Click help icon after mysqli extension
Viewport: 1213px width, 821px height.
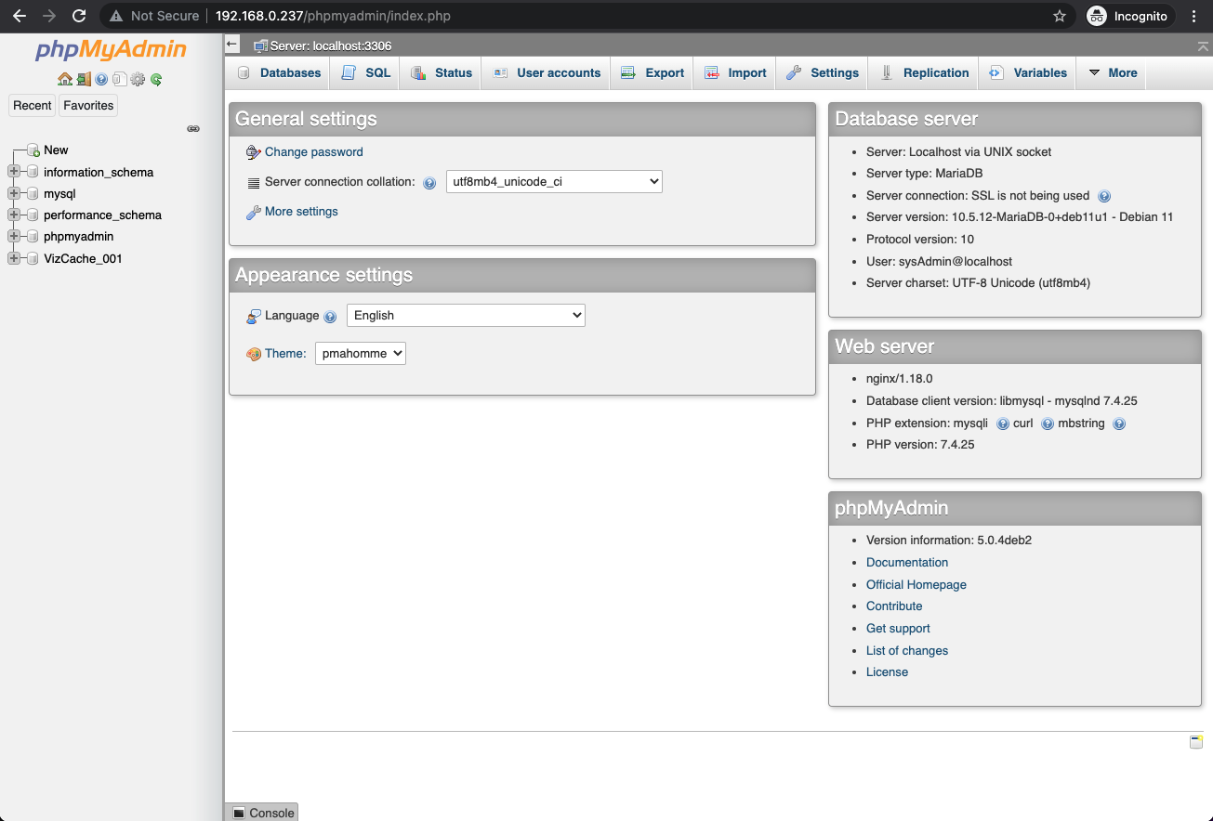(x=1003, y=424)
